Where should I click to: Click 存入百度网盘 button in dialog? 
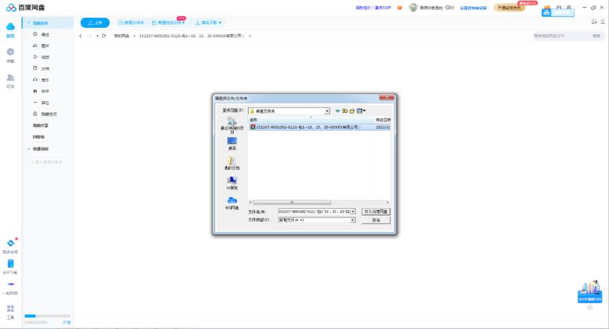[x=376, y=211]
